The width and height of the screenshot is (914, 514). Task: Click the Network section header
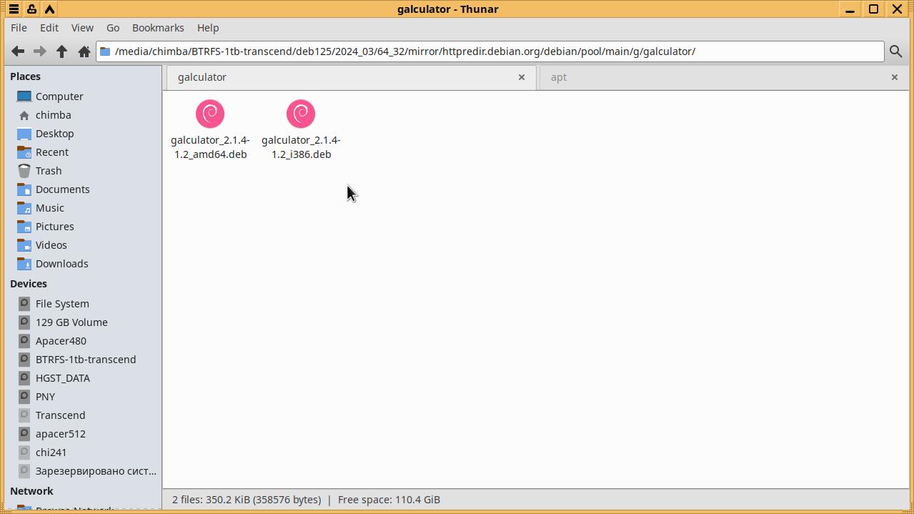[x=32, y=491]
